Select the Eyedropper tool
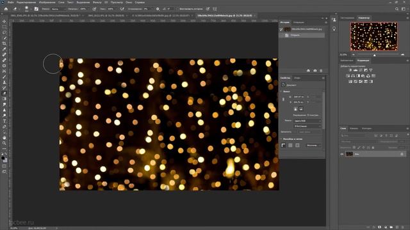 [4, 49]
